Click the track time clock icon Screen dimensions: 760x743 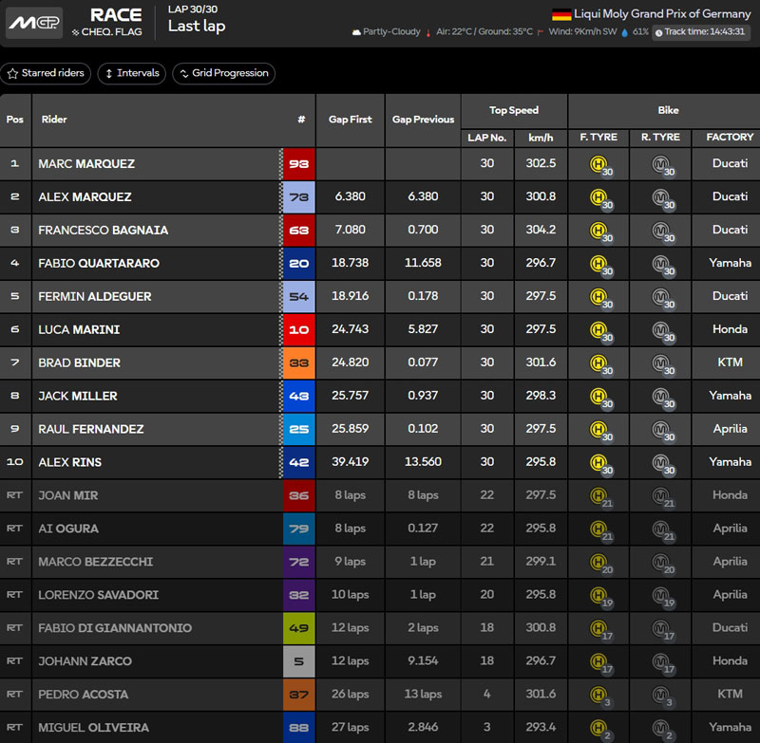658,32
